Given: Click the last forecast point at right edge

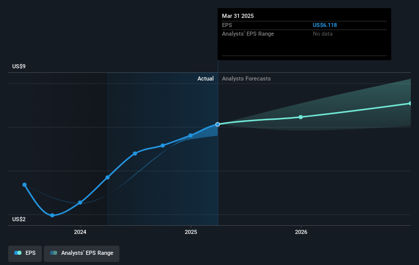Looking at the screenshot, I should pos(410,103).
